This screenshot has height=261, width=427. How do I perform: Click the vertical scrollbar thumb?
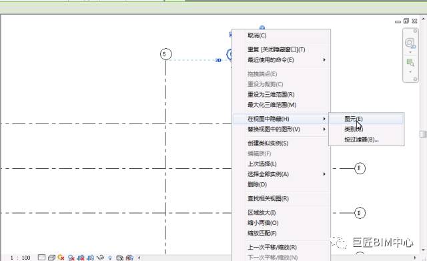click(x=423, y=134)
